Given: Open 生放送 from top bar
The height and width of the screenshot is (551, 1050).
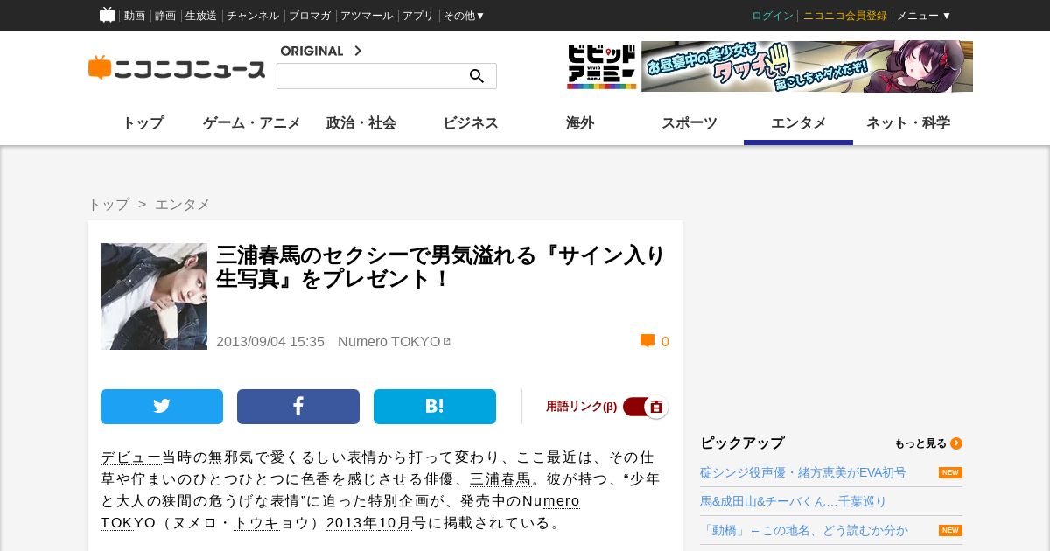Looking at the screenshot, I should (201, 16).
